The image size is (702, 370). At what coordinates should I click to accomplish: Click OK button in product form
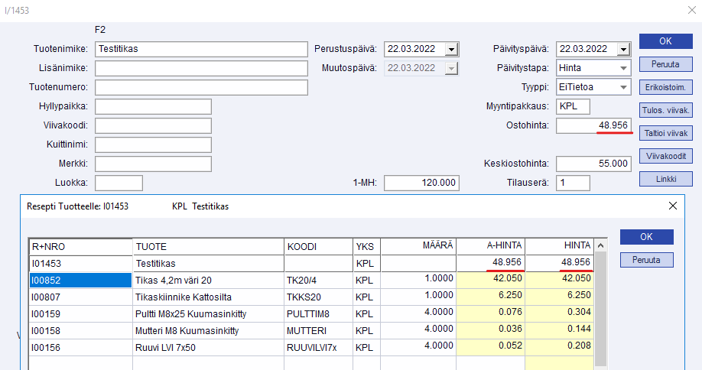[665, 41]
